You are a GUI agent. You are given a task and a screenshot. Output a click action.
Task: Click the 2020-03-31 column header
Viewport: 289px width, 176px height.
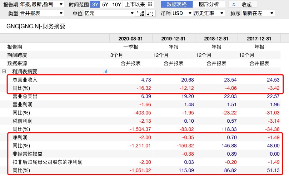(x=131, y=39)
